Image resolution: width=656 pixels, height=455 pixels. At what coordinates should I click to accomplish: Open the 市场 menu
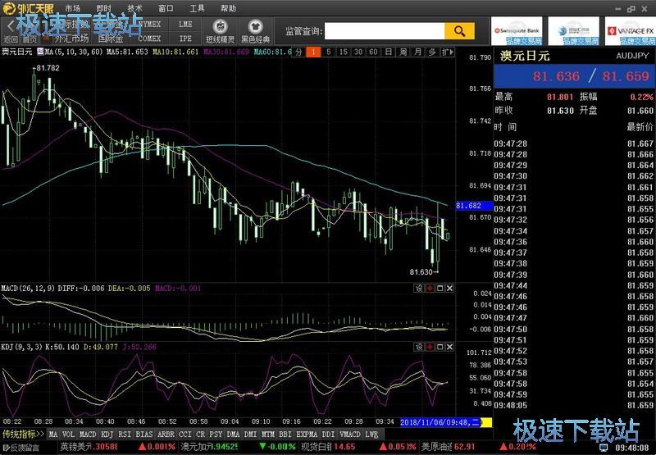coord(72,8)
